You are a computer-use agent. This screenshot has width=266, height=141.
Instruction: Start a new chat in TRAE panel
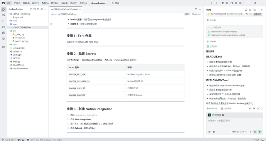pyautogui.click(x=246, y=10)
